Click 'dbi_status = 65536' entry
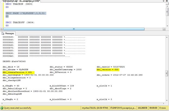Image resolution: width=169 pixels, height=111 pixels. [x=61, y=67]
